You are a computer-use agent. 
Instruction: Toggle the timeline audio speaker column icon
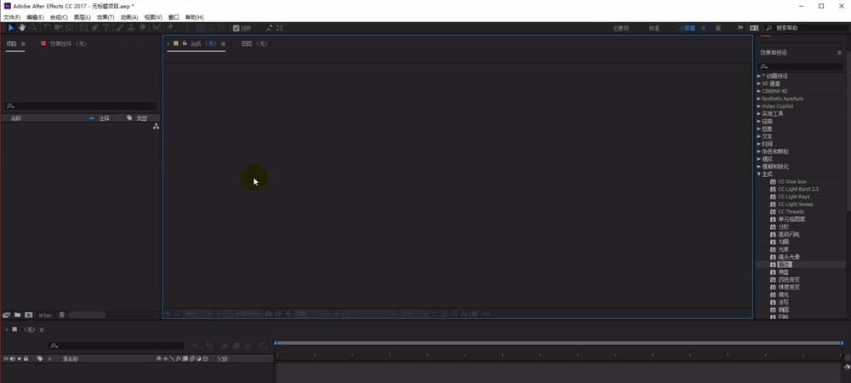click(x=13, y=358)
